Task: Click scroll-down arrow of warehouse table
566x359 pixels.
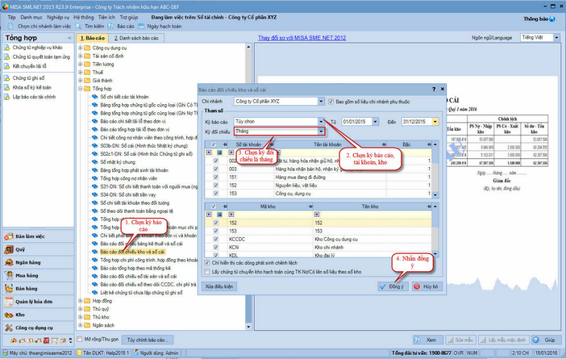Action: point(435,254)
